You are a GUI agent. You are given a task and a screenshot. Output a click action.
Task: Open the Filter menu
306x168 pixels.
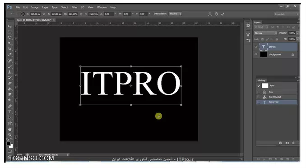(74, 7)
